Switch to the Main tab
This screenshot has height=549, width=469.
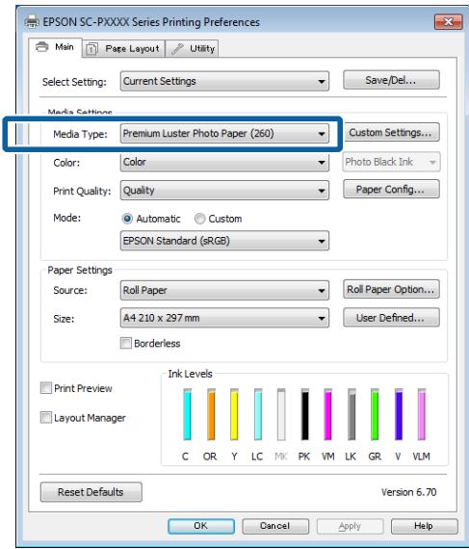tap(55, 47)
